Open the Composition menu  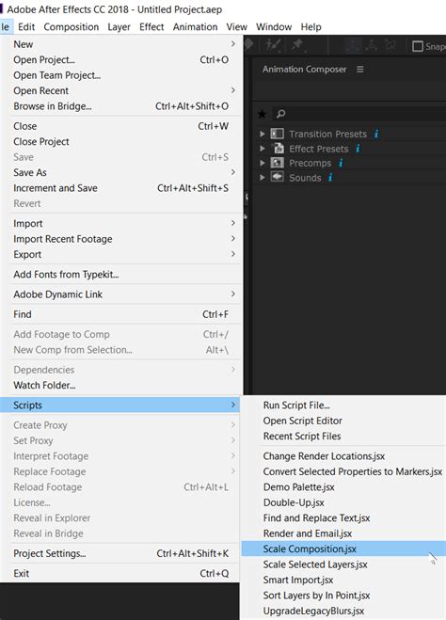pos(72,27)
